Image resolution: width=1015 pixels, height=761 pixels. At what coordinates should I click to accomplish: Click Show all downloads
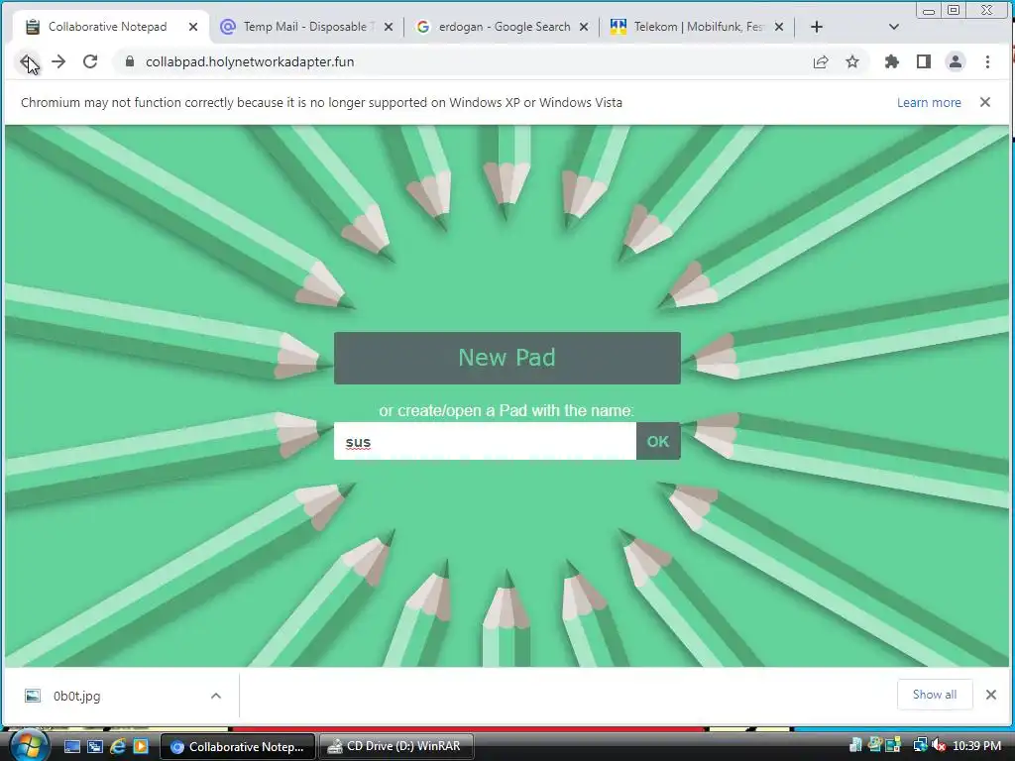[x=935, y=695]
